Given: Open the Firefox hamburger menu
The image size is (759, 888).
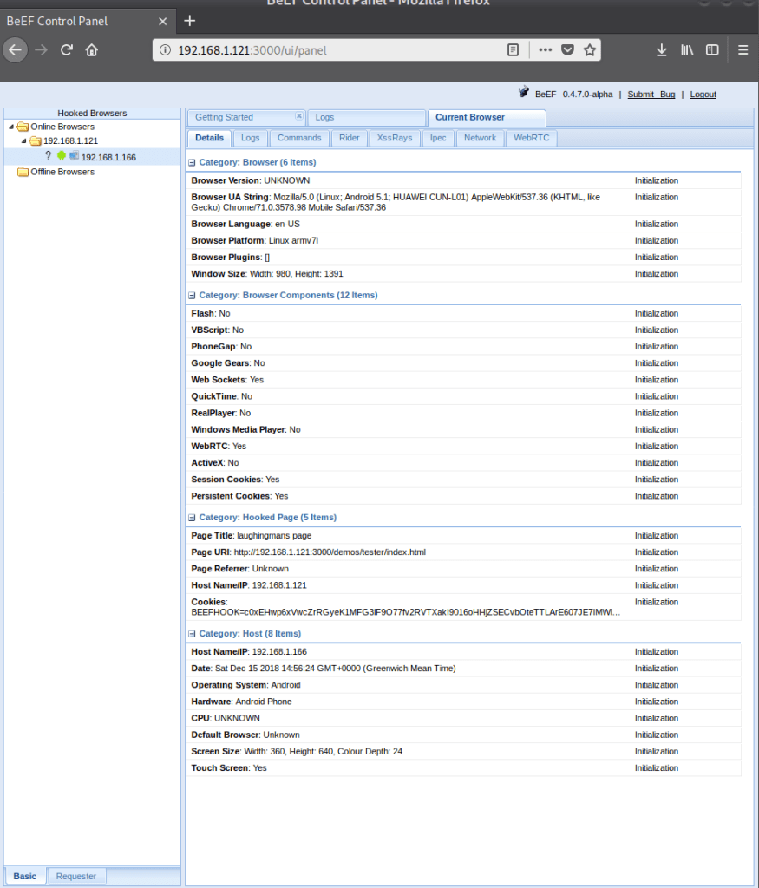Looking at the screenshot, I should [743, 50].
